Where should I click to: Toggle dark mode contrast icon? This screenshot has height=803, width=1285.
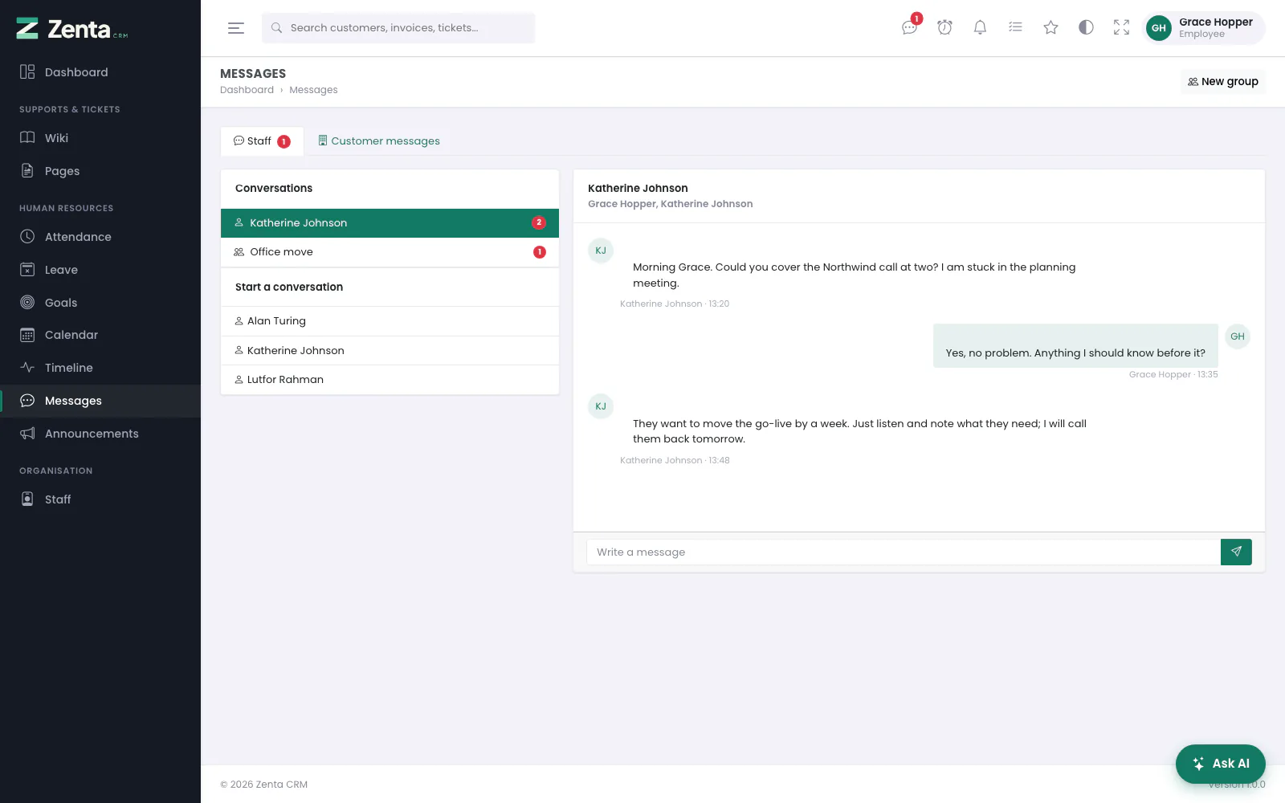(x=1086, y=28)
